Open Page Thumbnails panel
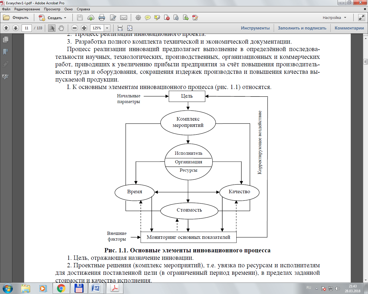The width and height of the screenshot is (368, 294). click(5, 39)
